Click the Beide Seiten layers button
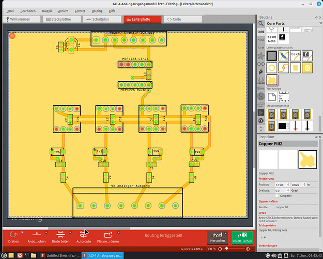The height and width of the screenshot is (259, 323). [x=60, y=237]
